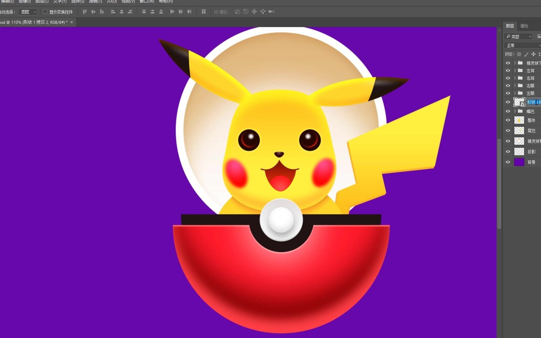This screenshot has height=338, width=541.
Task: Open the layer filter 类型 dropdown
Action: (x=518, y=36)
